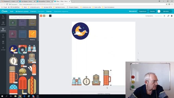This screenshot has height=98, width=174.
Task: Add the starred hat illustration from panel
Action: pyautogui.click(x=13, y=89)
